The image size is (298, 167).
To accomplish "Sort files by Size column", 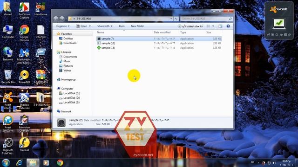I will [209, 32].
